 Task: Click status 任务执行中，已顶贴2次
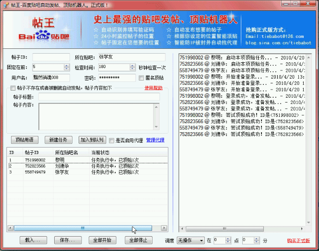click(115, 166)
